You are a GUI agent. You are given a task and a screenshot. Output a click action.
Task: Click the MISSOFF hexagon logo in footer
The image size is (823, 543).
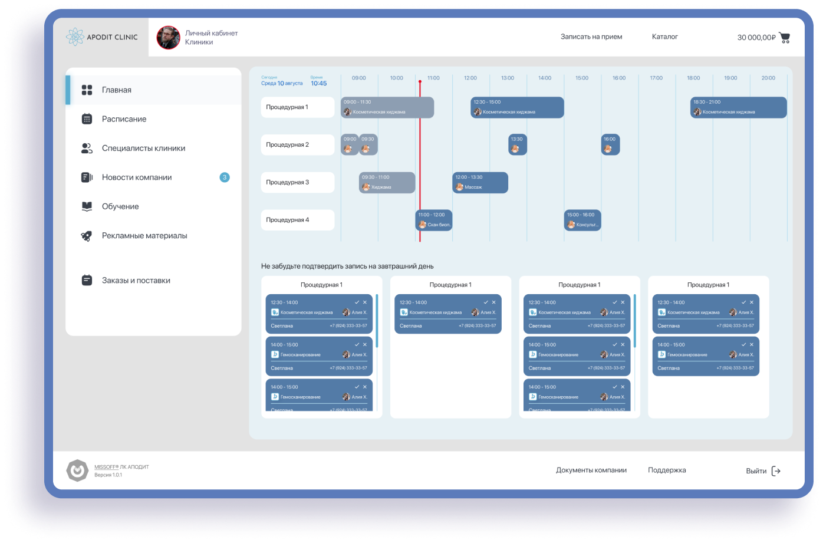77,471
